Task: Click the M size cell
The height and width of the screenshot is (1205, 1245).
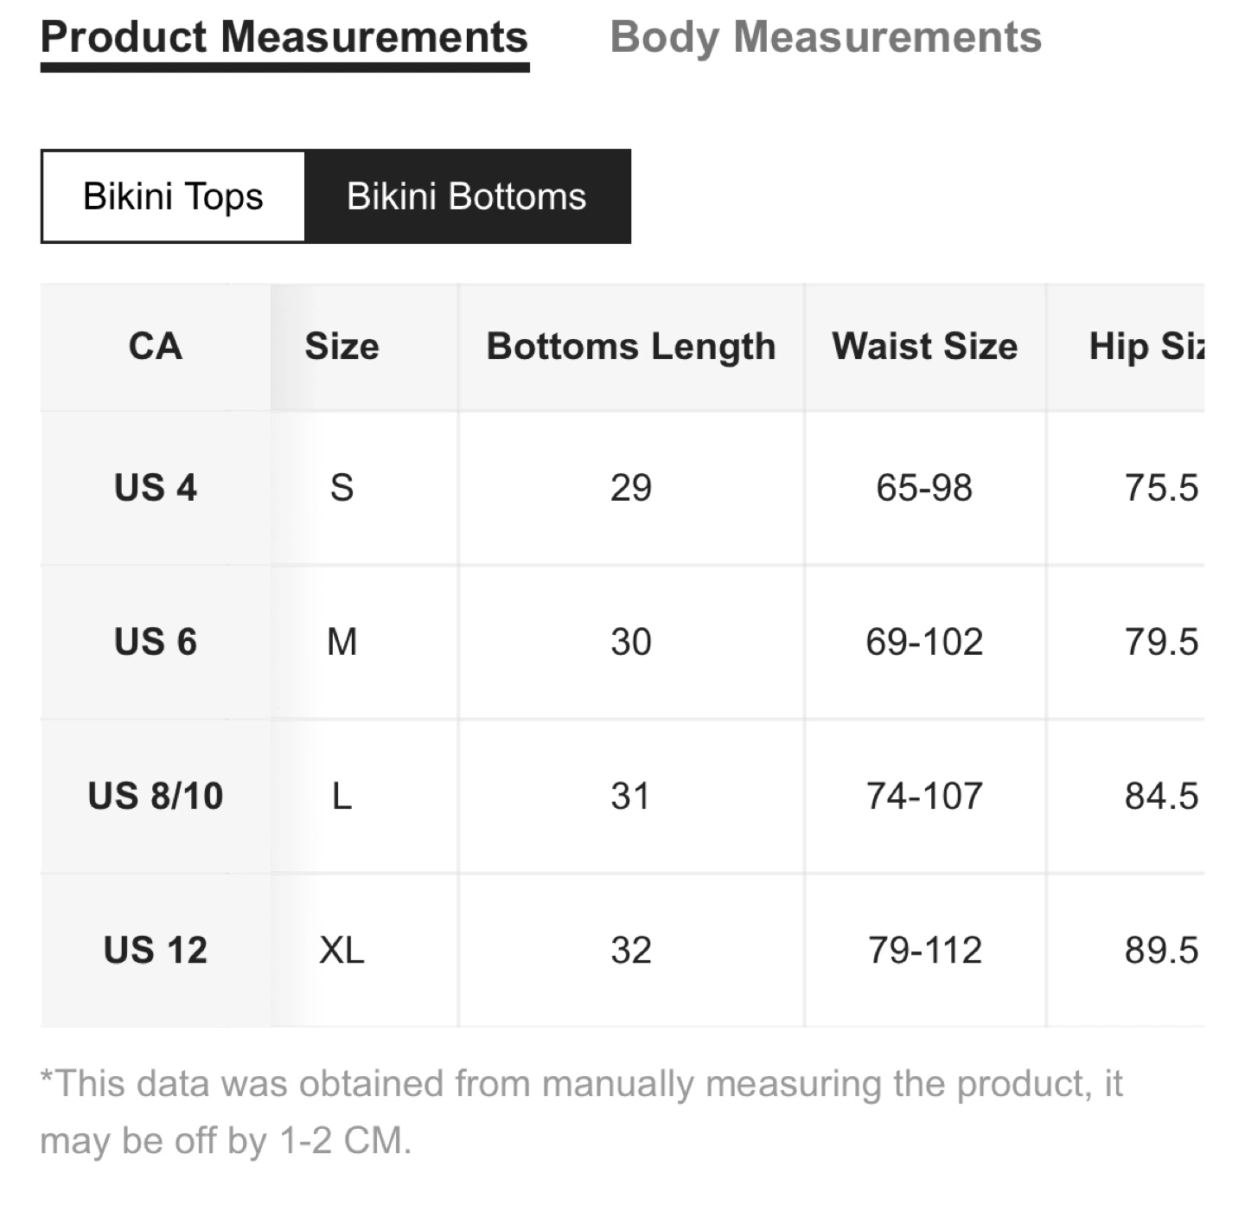Action: 342,642
